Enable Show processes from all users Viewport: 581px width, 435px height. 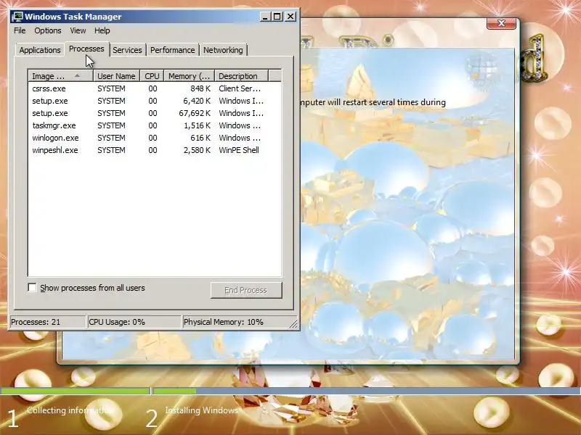[x=32, y=287]
